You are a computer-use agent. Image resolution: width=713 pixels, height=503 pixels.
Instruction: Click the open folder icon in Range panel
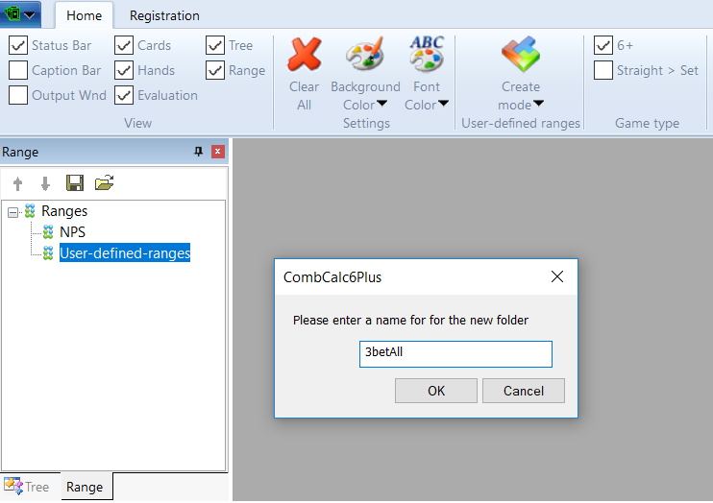(x=104, y=183)
